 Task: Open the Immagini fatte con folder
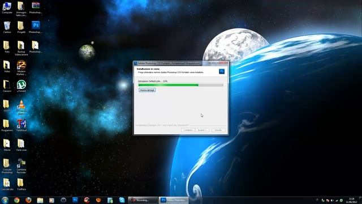pyautogui.click(x=21, y=9)
